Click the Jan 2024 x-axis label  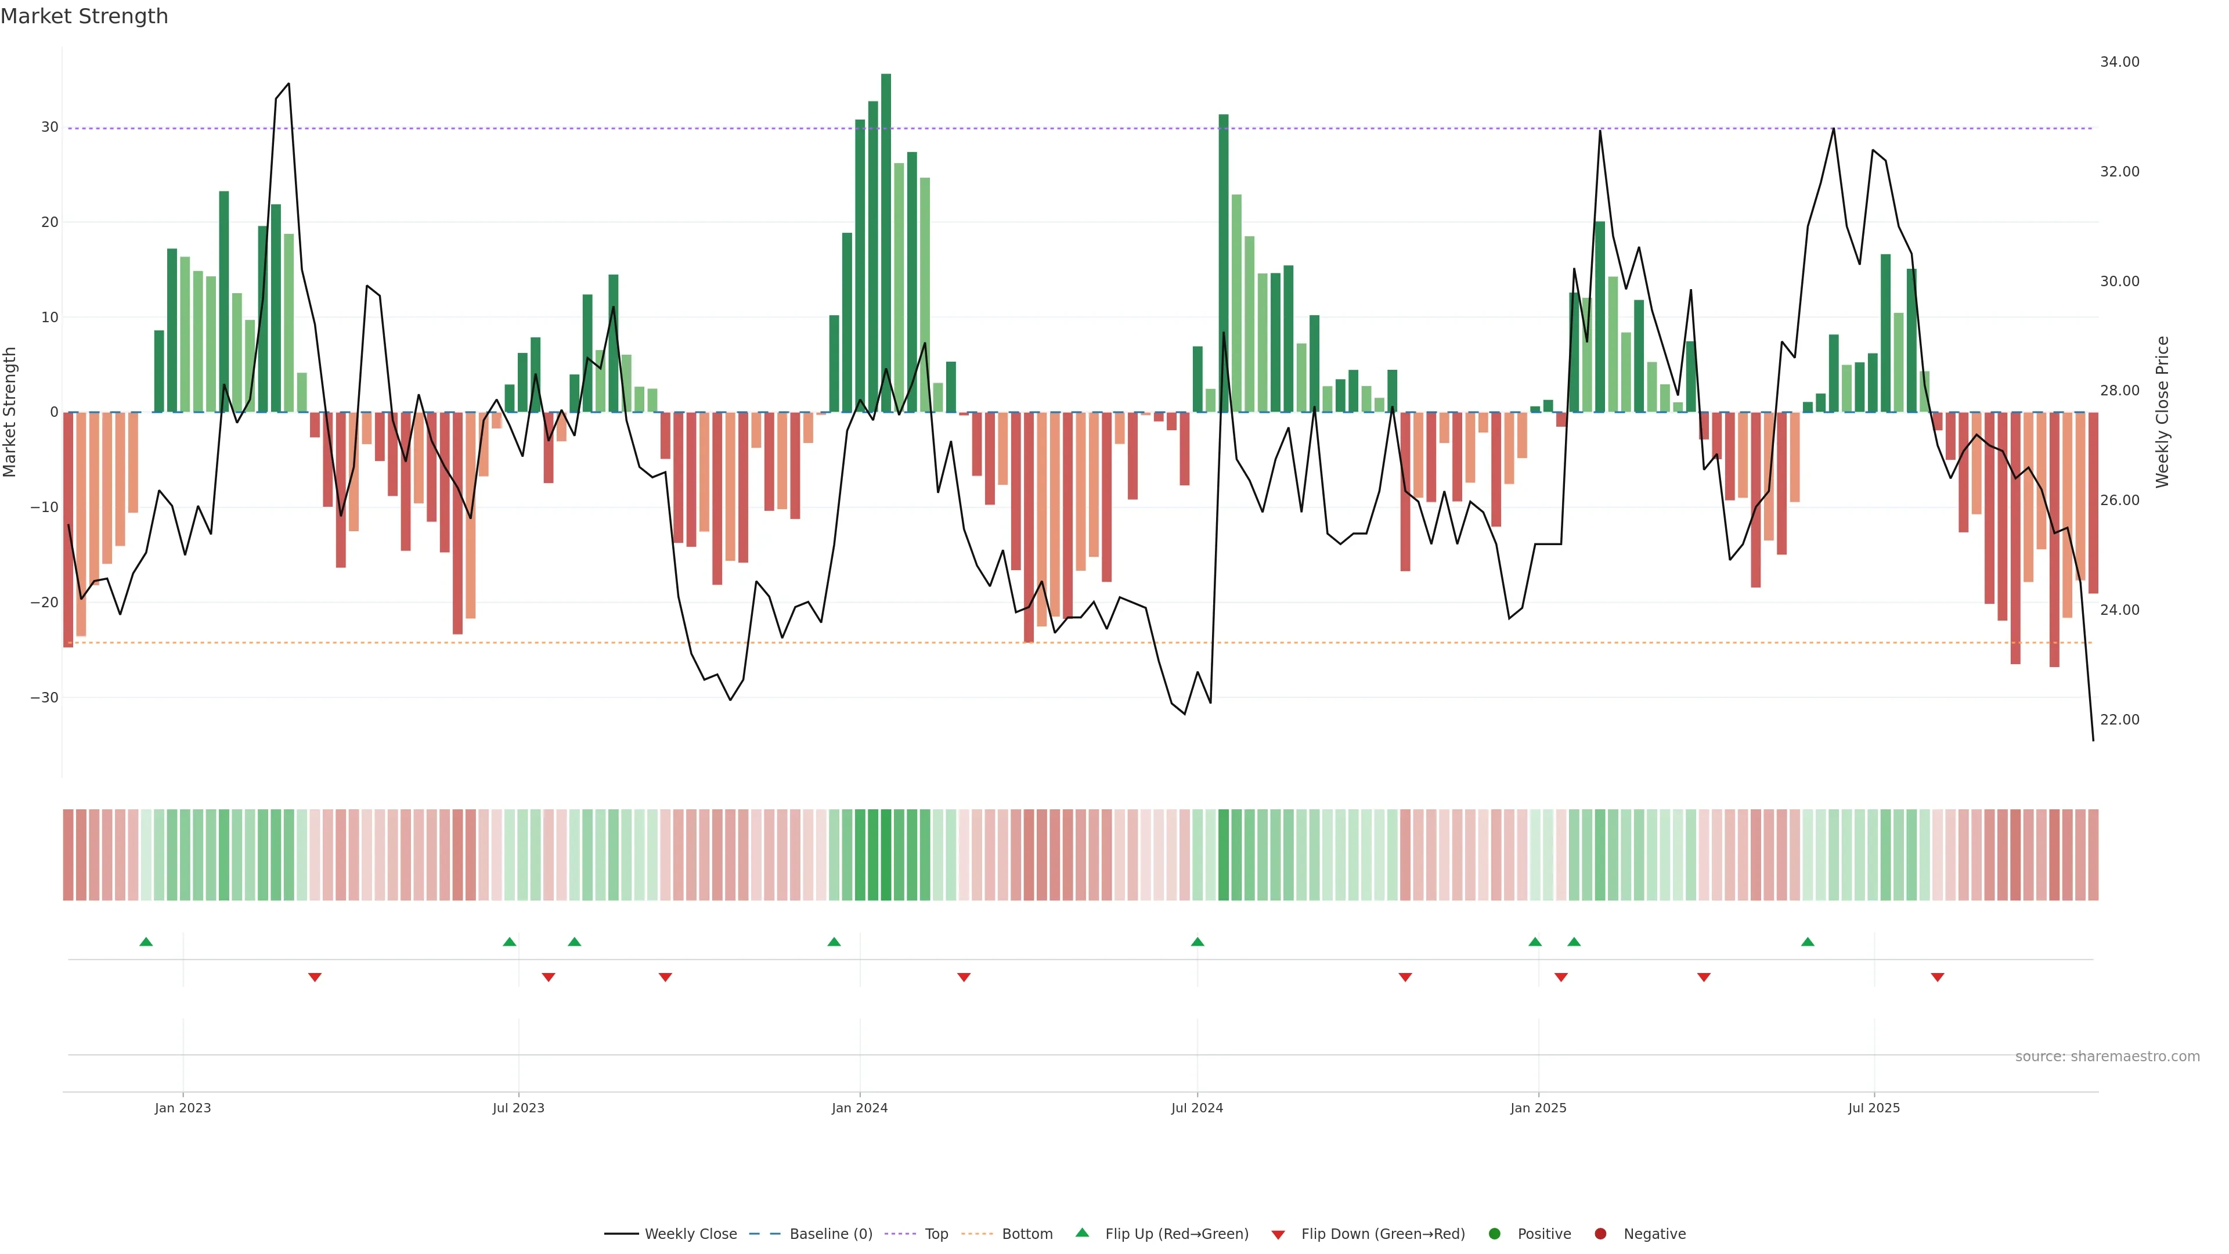coord(859,1108)
